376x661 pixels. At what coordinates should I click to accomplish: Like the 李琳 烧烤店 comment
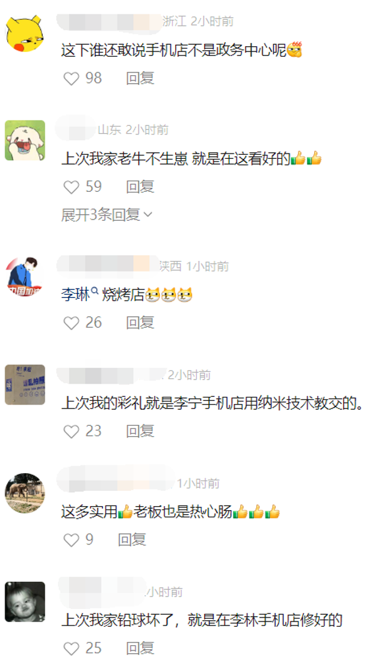pos(71,323)
